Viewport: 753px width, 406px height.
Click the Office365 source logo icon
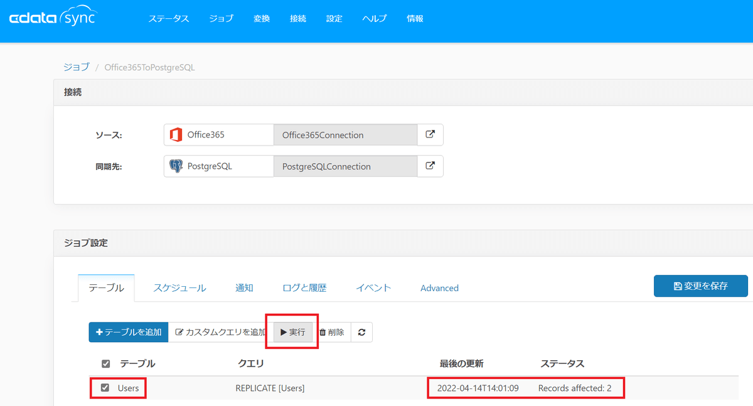(x=176, y=135)
